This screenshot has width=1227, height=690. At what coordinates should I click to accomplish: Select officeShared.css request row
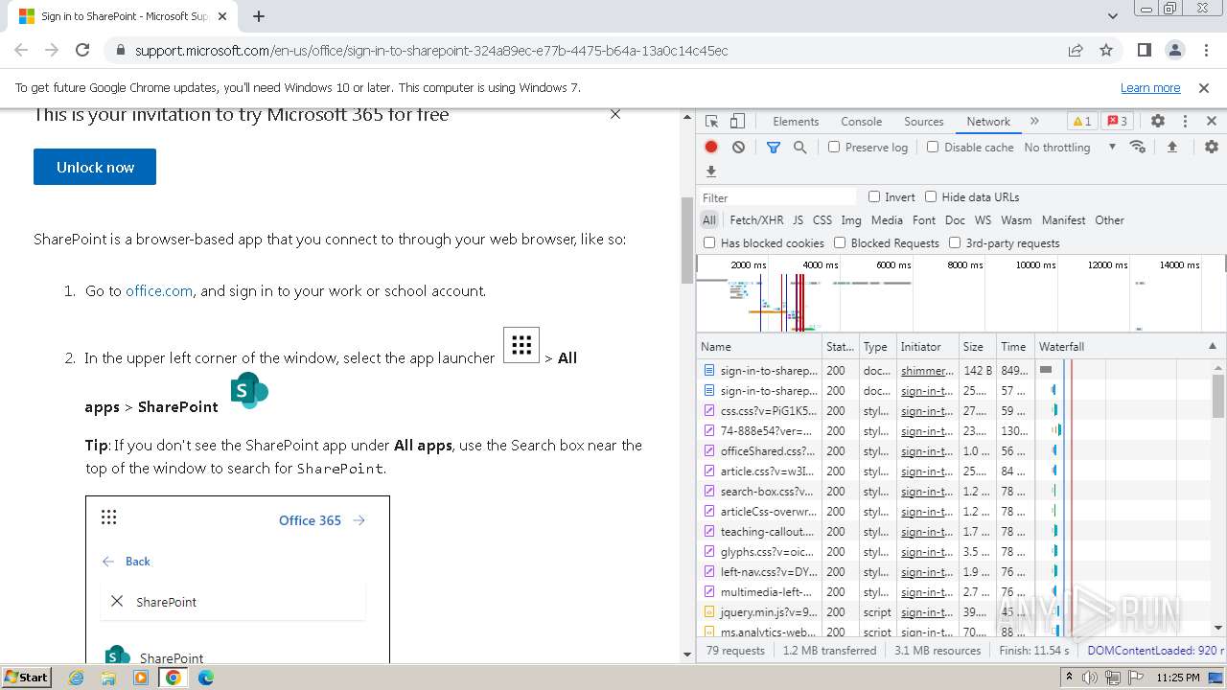pos(955,450)
